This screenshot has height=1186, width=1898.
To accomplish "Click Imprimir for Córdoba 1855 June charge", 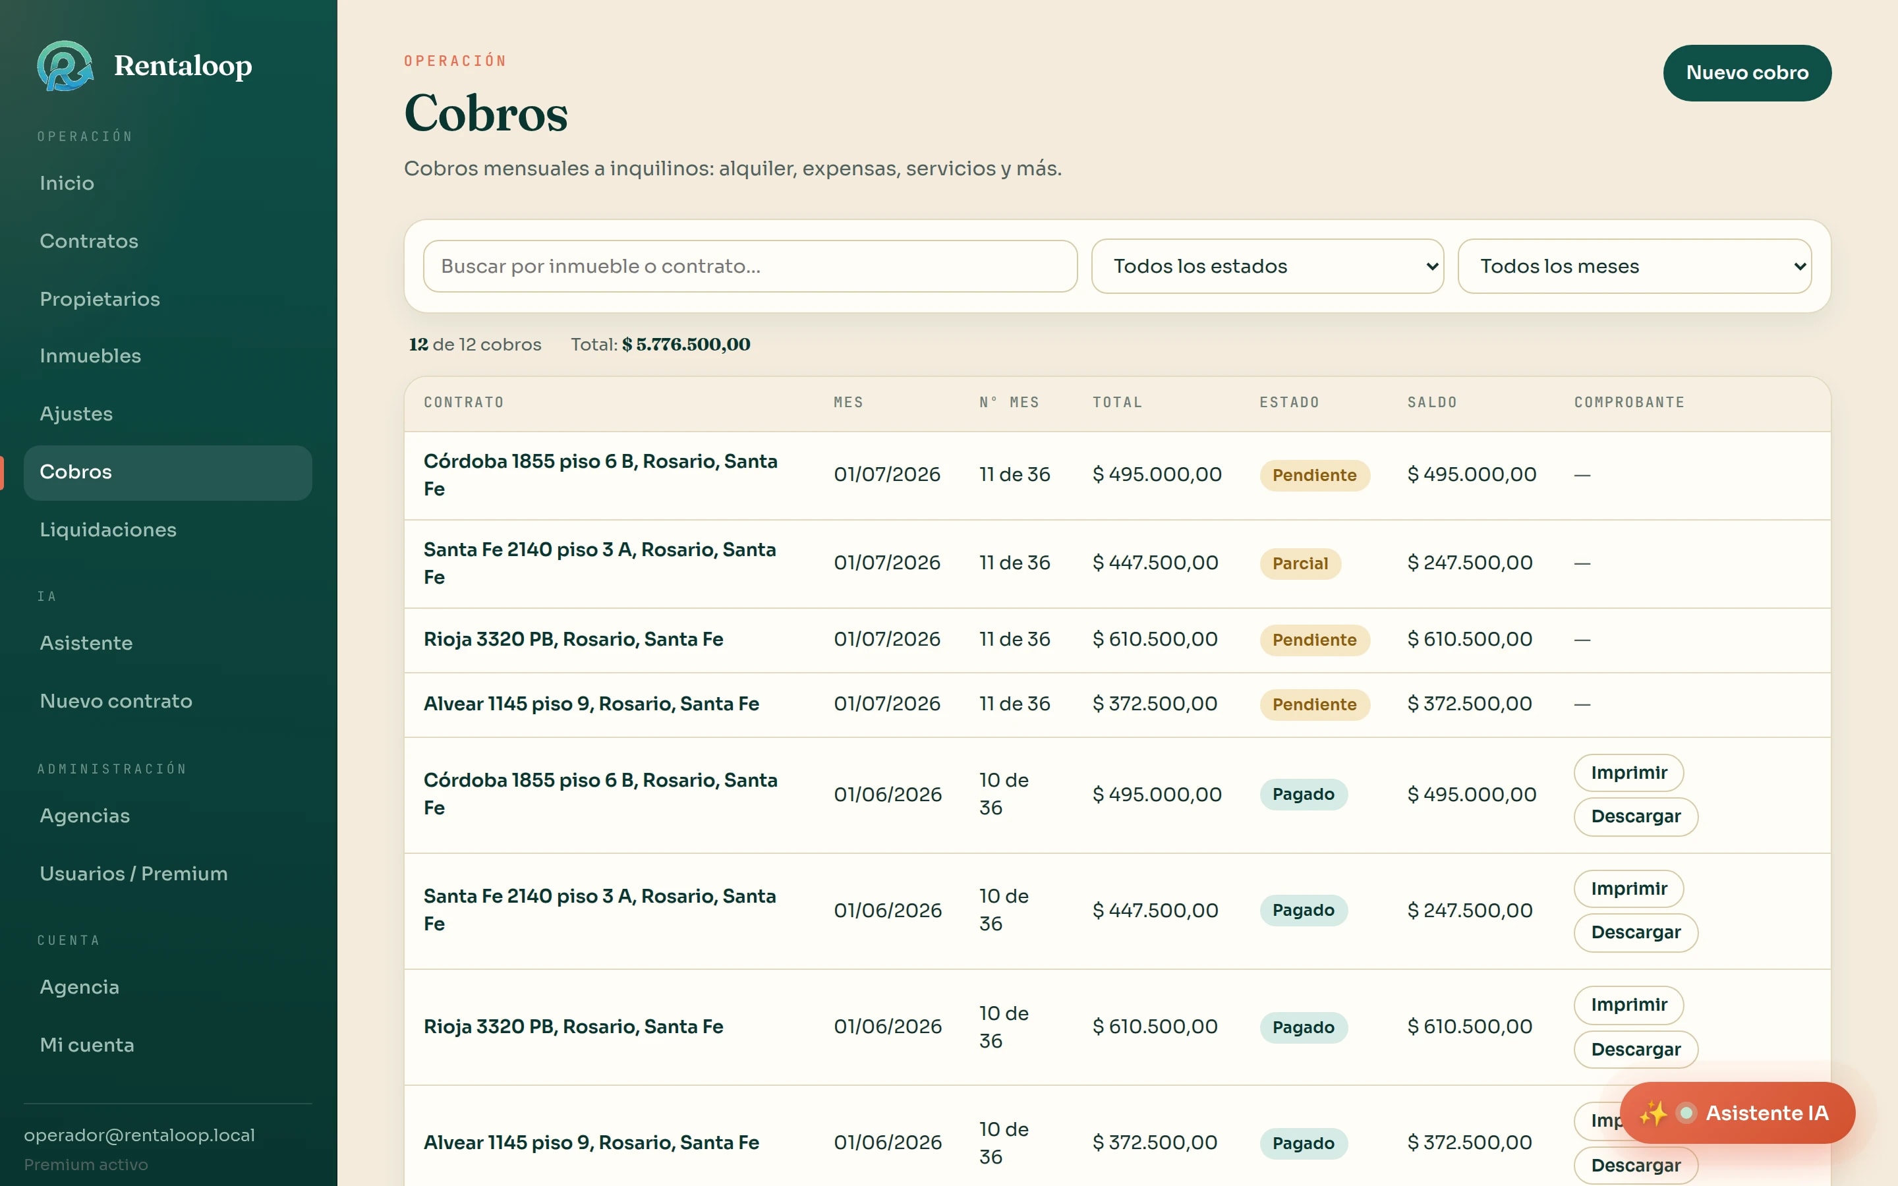I will tap(1628, 773).
